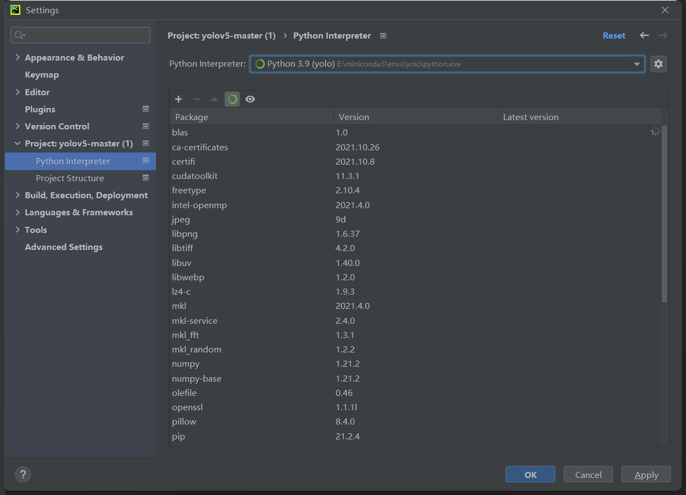Screen dimensions: 686x495
Task: Click Project: yolov5-master (1) breadcrumb
Action: coord(222,36)
